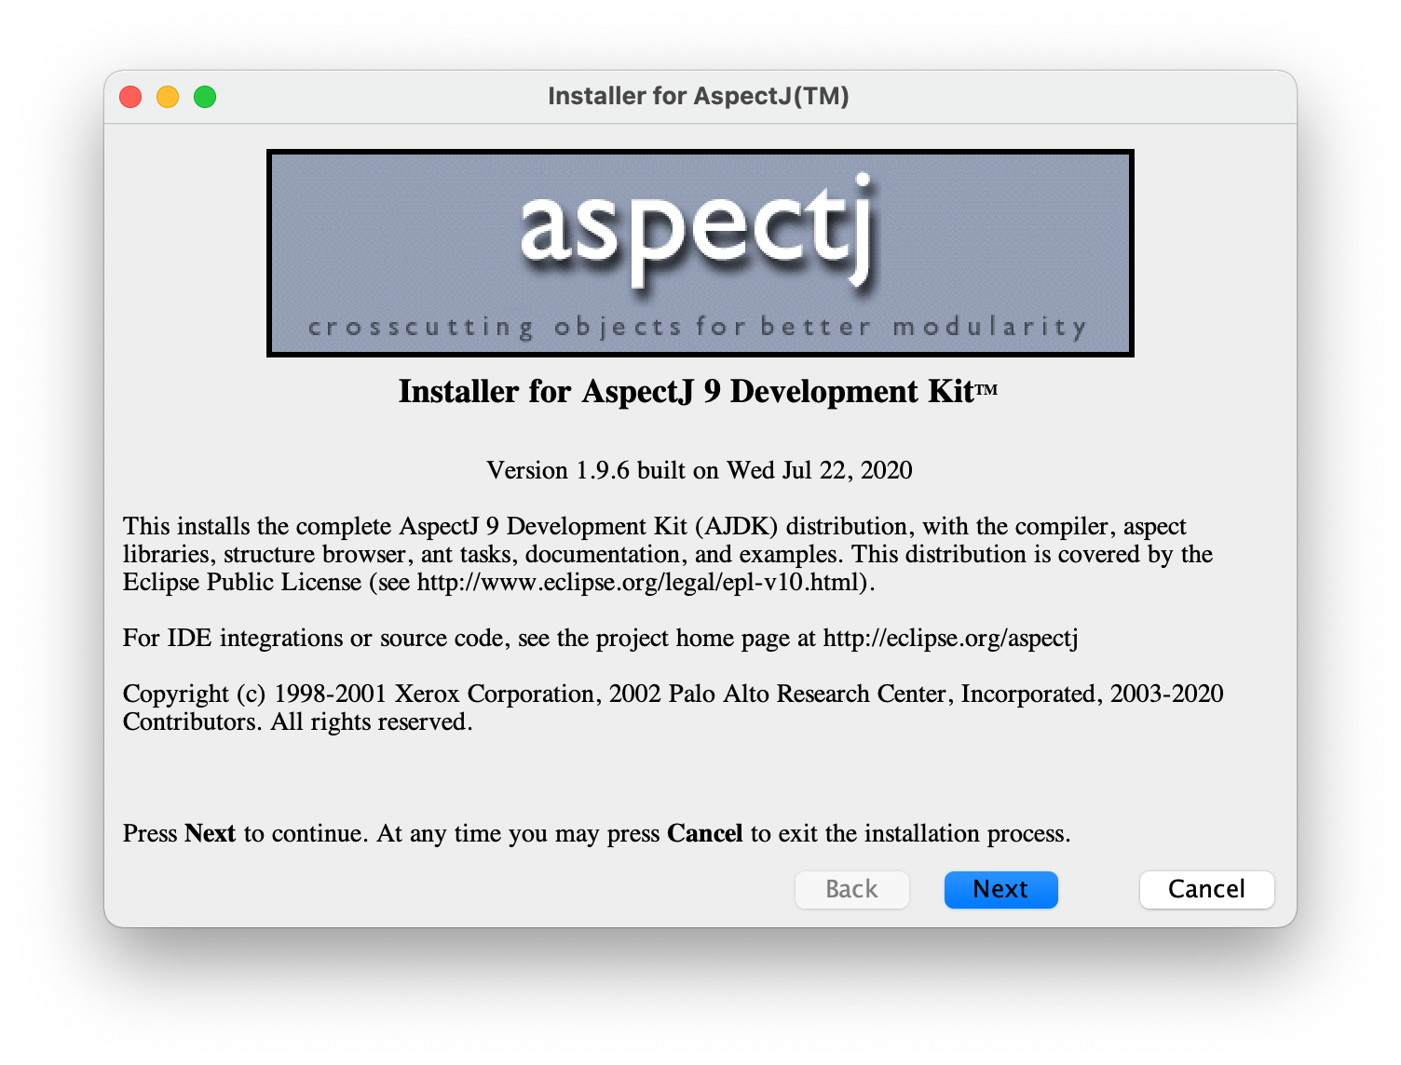Zoom the window with the green button

pyautogui.click(x=205, y=97)
